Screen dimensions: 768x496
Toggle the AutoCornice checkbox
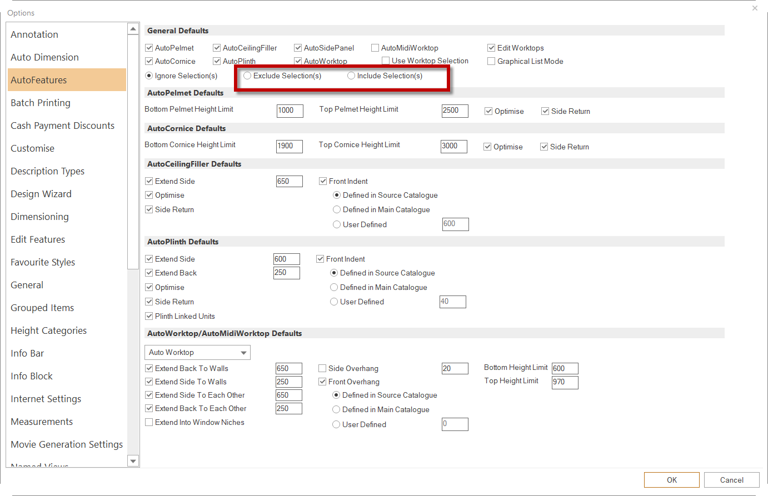(x=149, y=61)
